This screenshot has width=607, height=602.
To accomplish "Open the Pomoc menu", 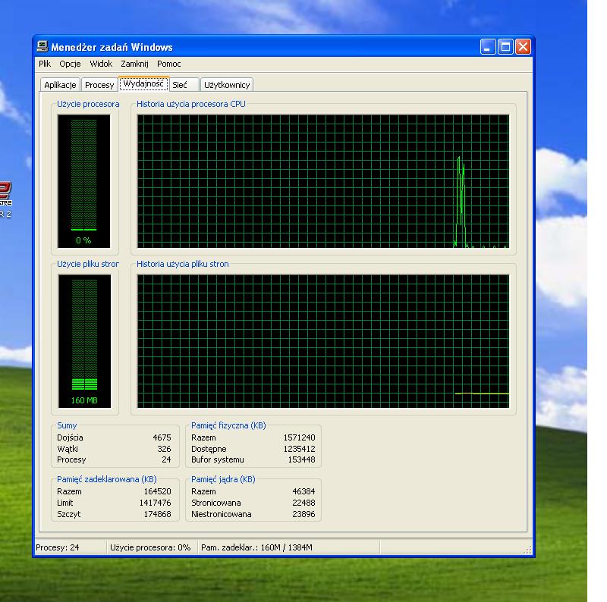I will coord(169,64).
